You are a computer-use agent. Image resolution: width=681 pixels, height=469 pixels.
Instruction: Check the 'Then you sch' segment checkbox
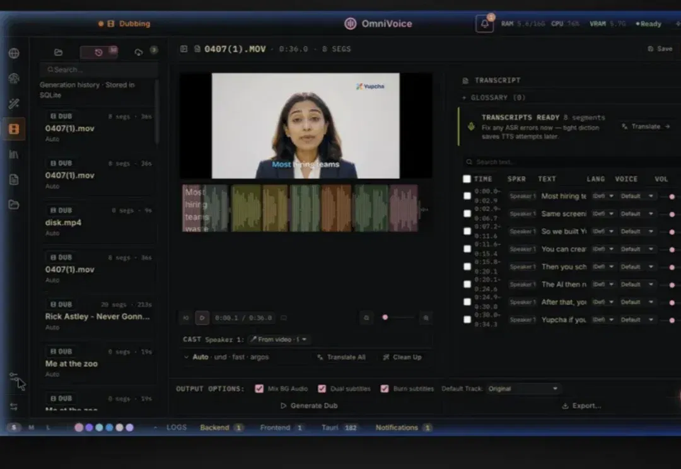pos(467,266)
